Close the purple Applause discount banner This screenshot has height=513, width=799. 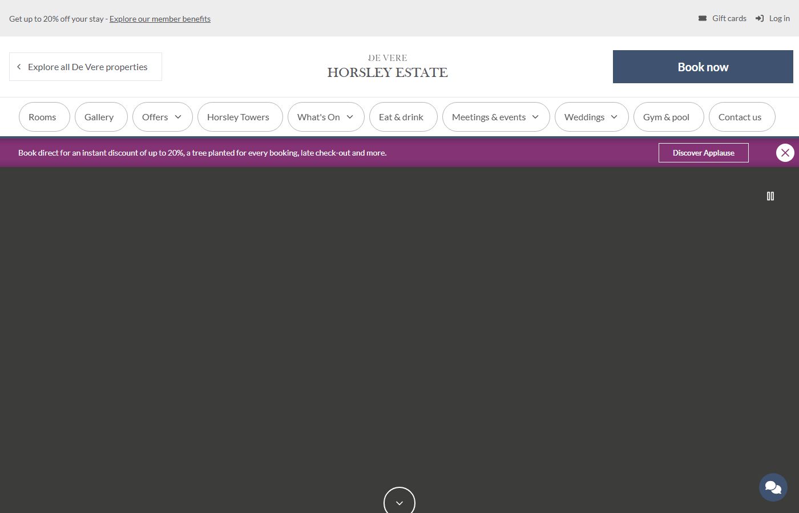[x=785, y=153]
